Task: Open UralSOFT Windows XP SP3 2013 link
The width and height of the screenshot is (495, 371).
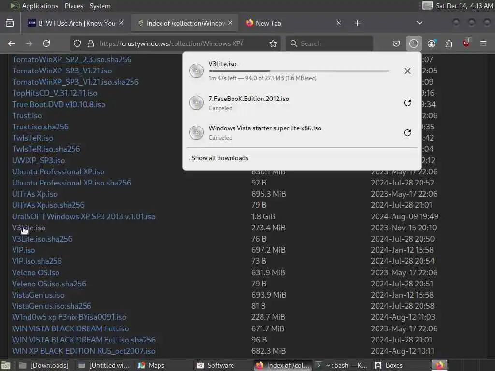Action: [x=84, y=216]
